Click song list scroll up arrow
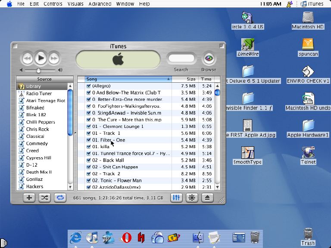This screenshot has width=331, height=248. 217,86
